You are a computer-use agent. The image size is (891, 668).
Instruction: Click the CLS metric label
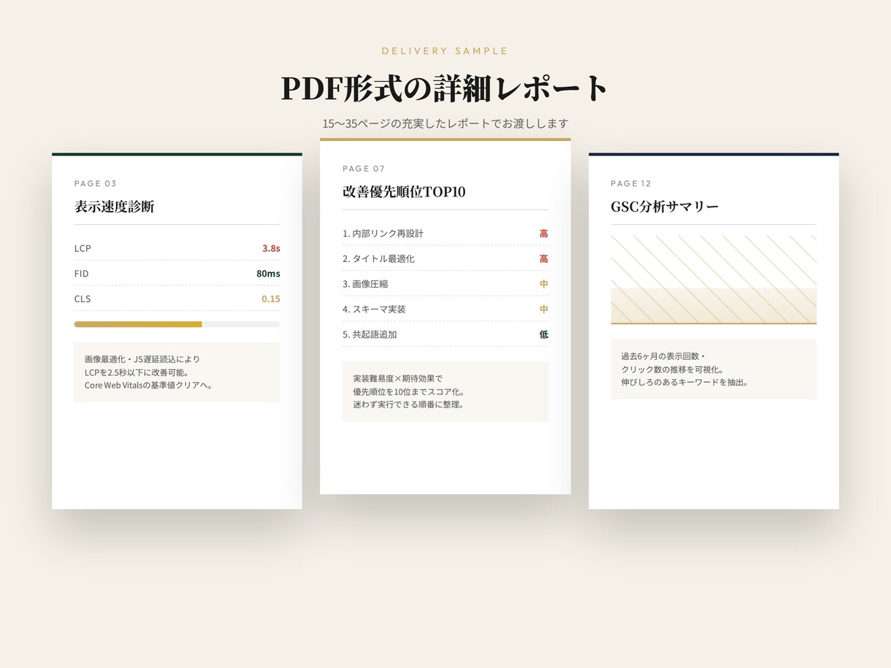coord(83,299)
